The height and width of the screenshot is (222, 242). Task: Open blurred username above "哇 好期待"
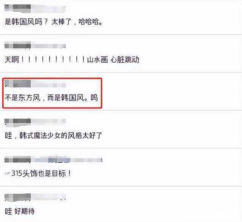(35, 197)
